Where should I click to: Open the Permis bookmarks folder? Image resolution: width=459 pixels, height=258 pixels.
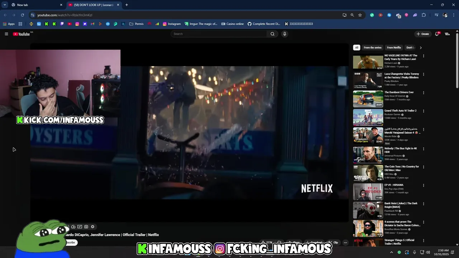(x=136, y=24)
